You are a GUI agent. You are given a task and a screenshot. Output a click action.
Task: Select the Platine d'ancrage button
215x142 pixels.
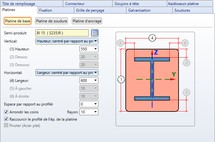[x=87, y=21]
